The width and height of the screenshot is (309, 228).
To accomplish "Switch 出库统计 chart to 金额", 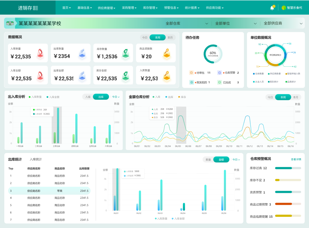I will coord(221,160).
